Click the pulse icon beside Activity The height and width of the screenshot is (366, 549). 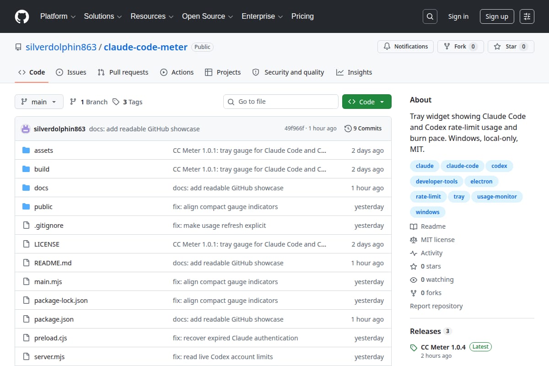(414, 253)
